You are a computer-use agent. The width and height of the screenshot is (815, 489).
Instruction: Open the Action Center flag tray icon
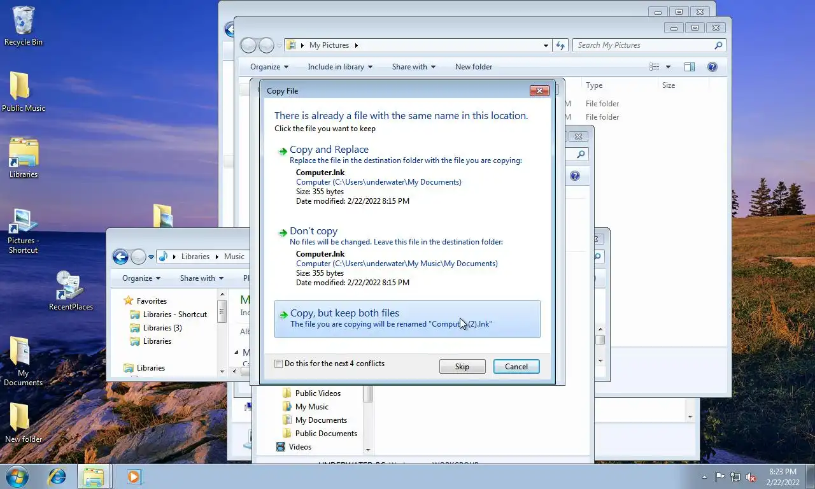click(x=719, y=477)
